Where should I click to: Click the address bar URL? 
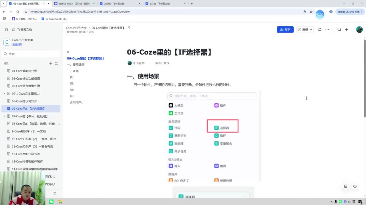tap(79, 12)
